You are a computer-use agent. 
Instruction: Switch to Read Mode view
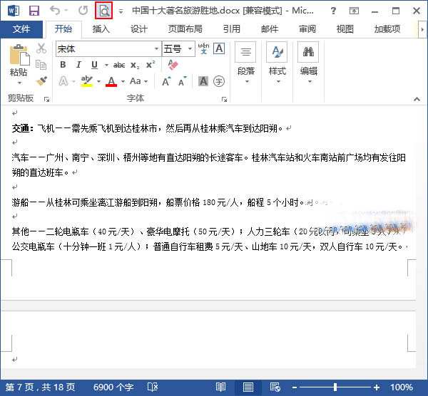pos(220,387)
